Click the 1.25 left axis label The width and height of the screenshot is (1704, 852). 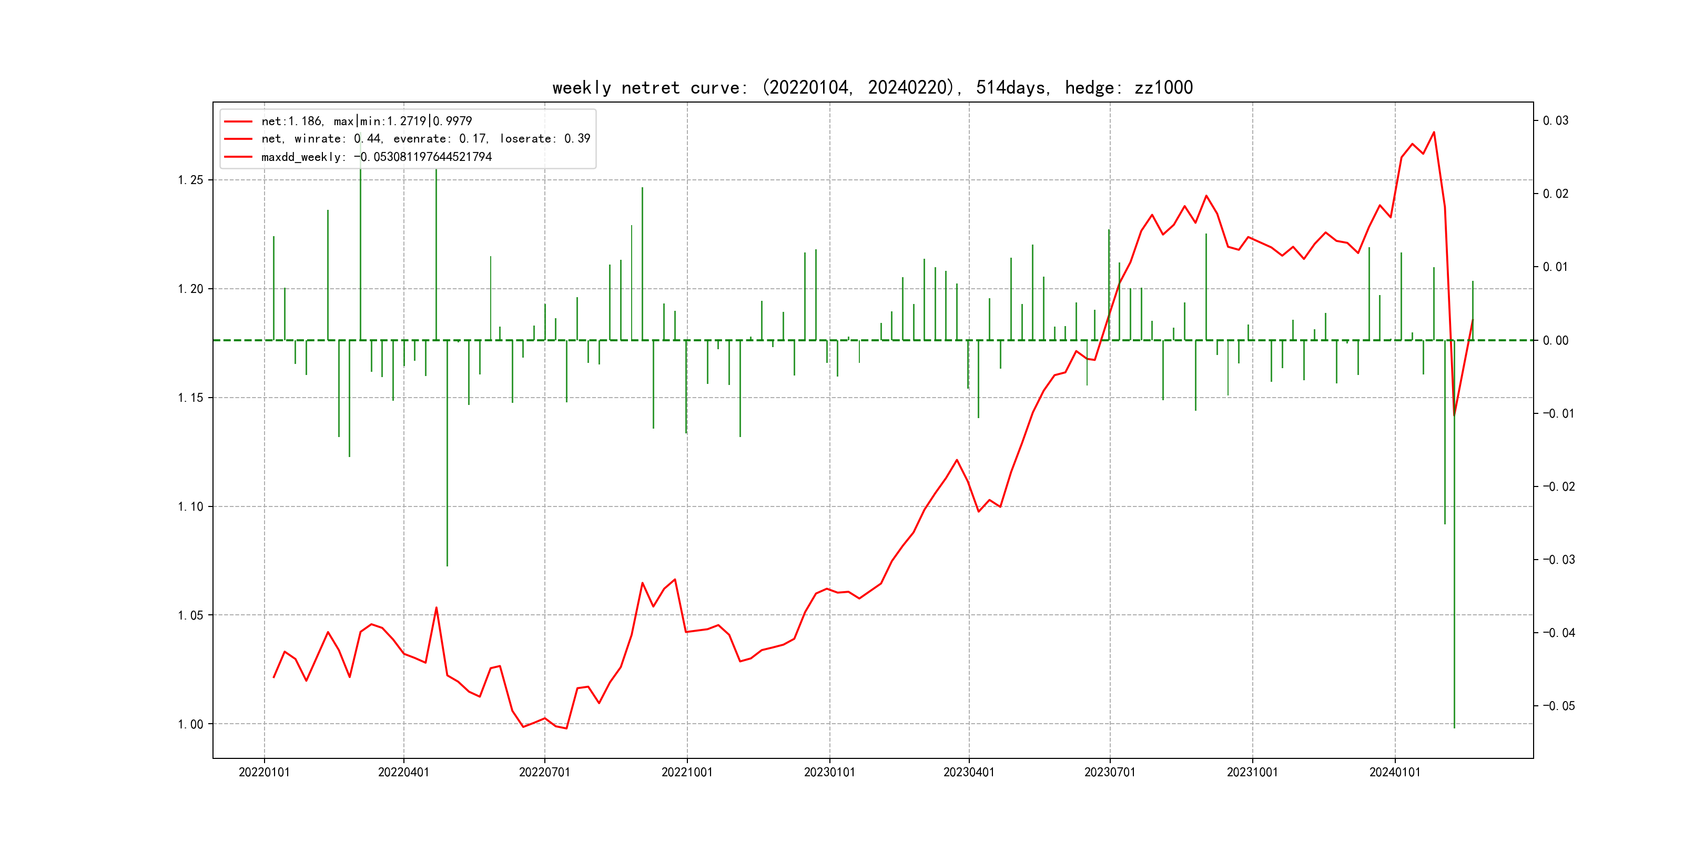coord(190,180)
